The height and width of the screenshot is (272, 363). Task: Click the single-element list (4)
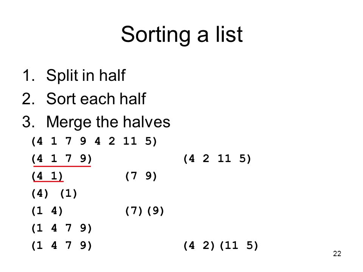pos(40,193)
